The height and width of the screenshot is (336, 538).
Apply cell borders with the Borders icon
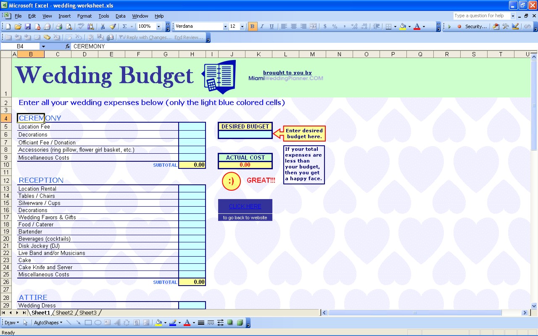[388, 26]
